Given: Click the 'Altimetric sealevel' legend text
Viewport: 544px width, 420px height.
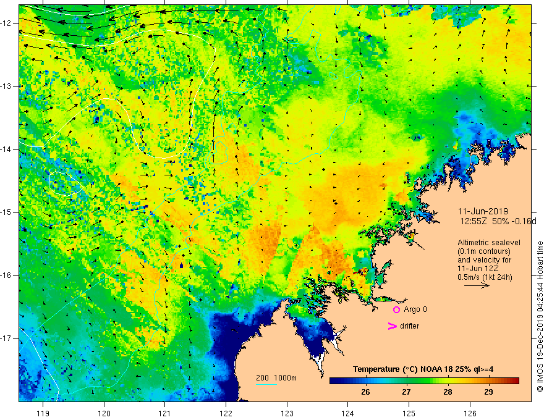Looking at the screenshot, I should coord(489,243).
